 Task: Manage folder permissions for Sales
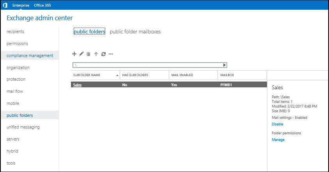(x=278, y=140)
